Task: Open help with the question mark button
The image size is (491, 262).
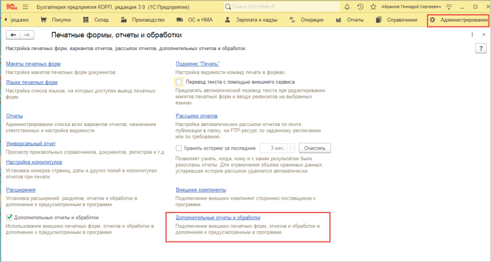Action: pos(481,48)
